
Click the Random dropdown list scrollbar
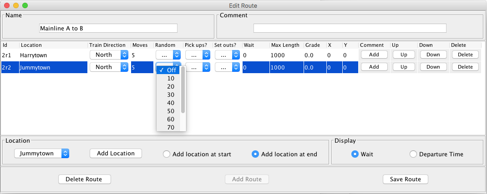183,91
